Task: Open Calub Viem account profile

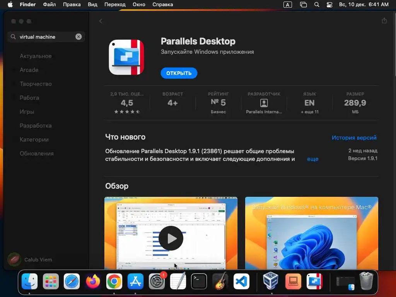Action: pos(30,259)
